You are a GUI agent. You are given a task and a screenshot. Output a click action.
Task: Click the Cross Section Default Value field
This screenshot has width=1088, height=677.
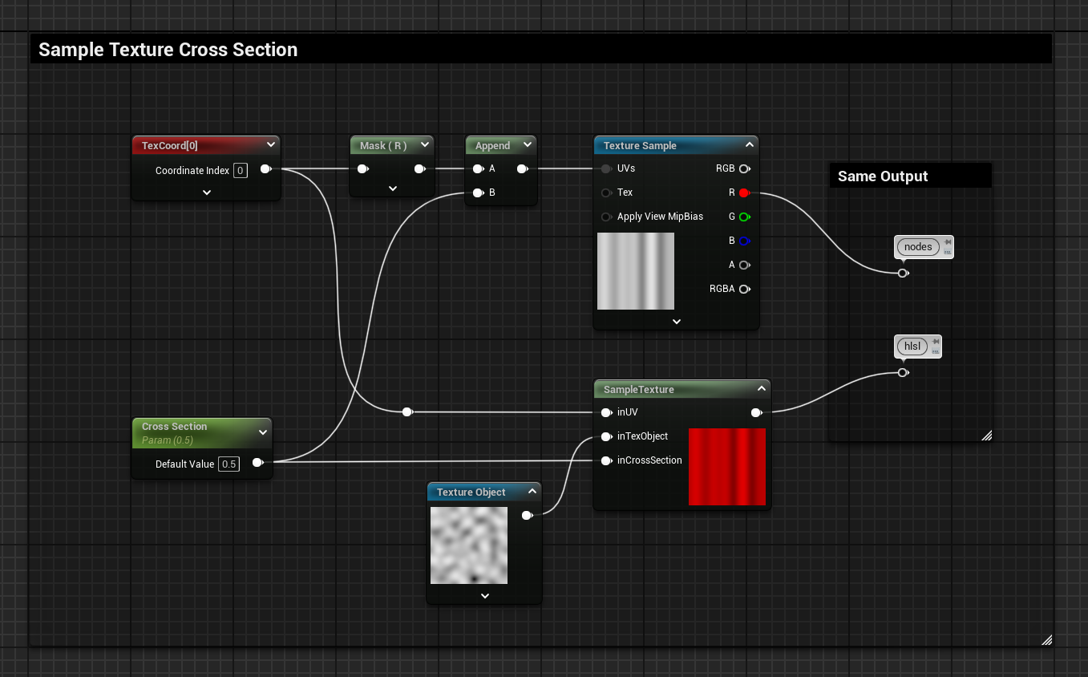coord(229,464)
